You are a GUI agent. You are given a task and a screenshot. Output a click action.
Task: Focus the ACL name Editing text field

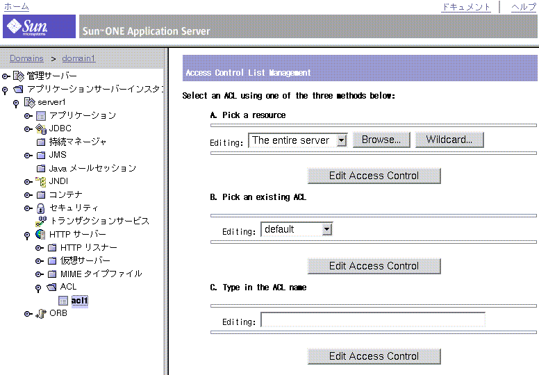pos(373,319)
